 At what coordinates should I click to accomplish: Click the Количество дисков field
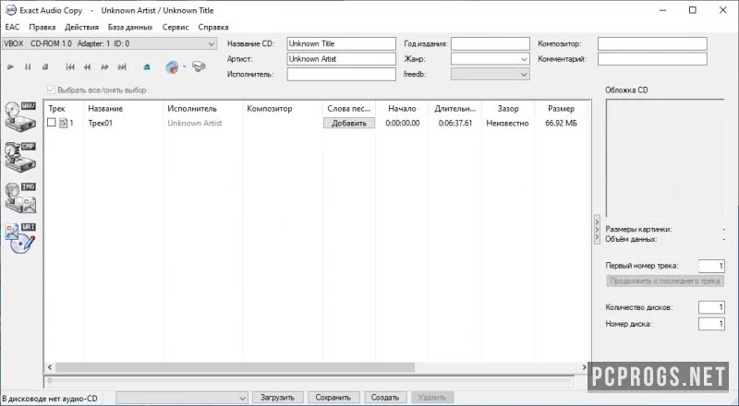(711, 307)
